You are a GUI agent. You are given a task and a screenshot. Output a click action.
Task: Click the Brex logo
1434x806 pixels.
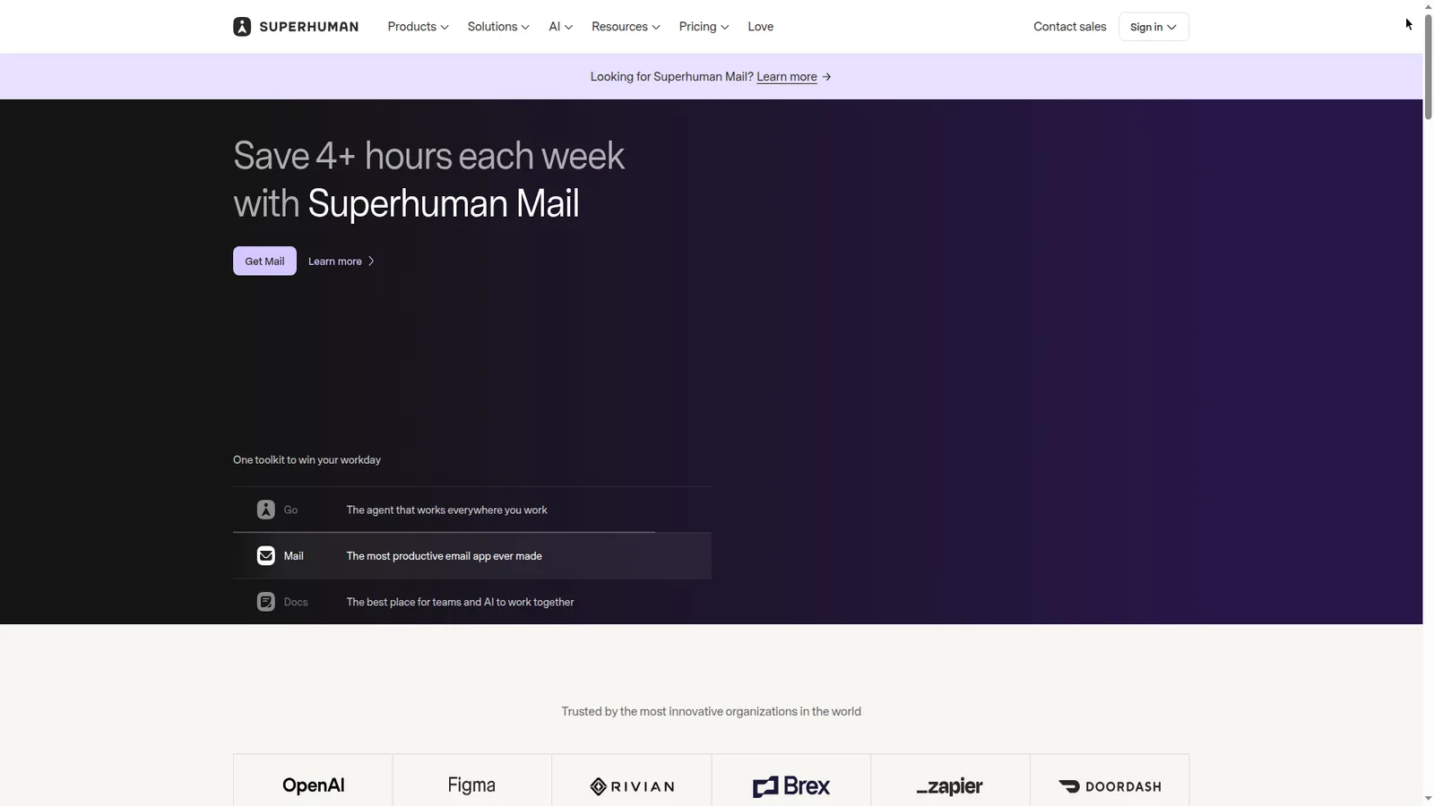(791, 786)
